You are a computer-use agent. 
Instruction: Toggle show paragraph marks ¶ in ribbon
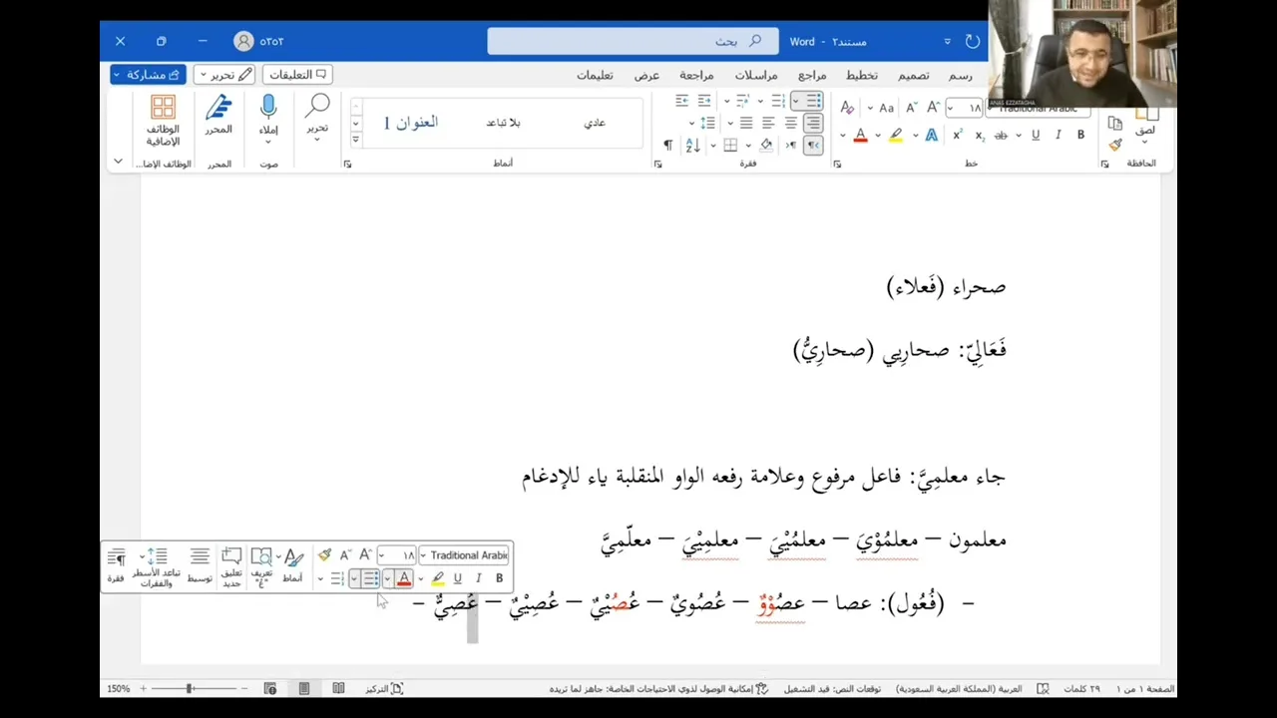point(668,146)
